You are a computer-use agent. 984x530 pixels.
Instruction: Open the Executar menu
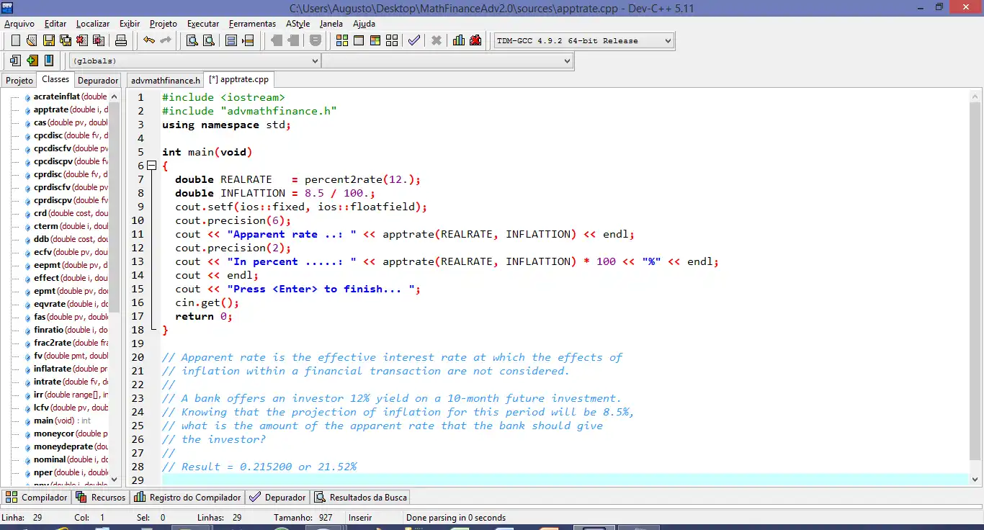coord(203,24)
